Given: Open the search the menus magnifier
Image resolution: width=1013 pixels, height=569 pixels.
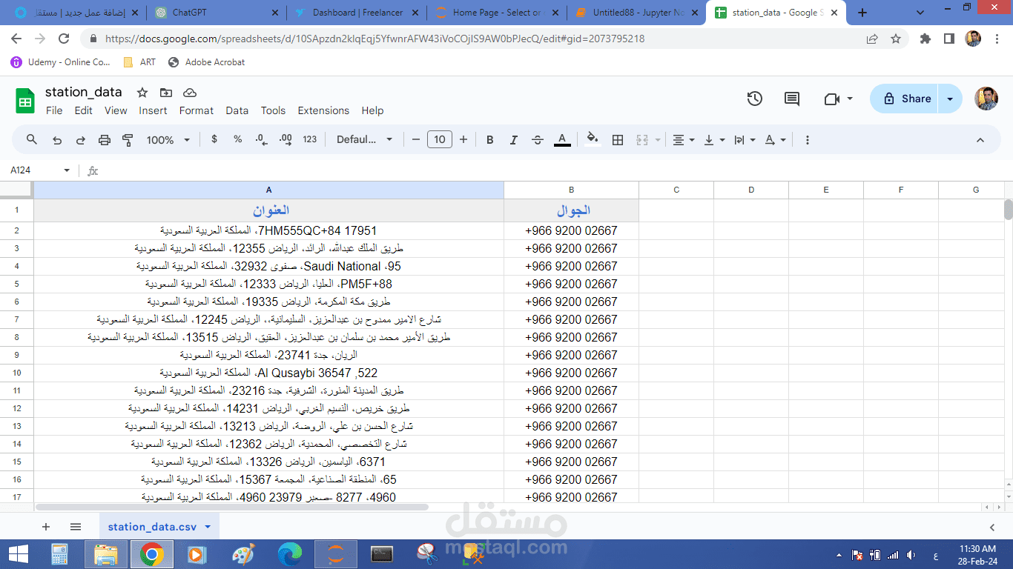Looking at the screenshot, I should click(31, 139).
